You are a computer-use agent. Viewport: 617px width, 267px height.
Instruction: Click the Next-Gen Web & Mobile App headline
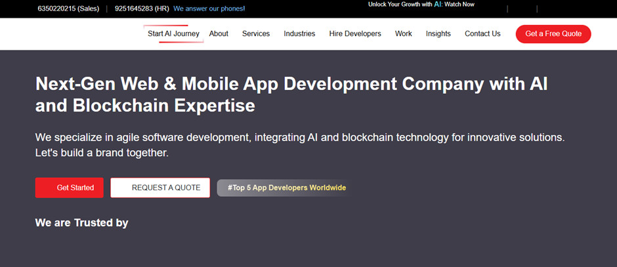291,94
